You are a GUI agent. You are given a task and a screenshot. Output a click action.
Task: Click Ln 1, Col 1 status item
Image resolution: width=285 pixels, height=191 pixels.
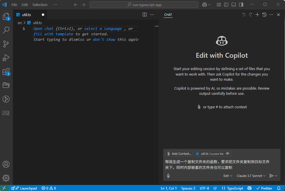169,188
